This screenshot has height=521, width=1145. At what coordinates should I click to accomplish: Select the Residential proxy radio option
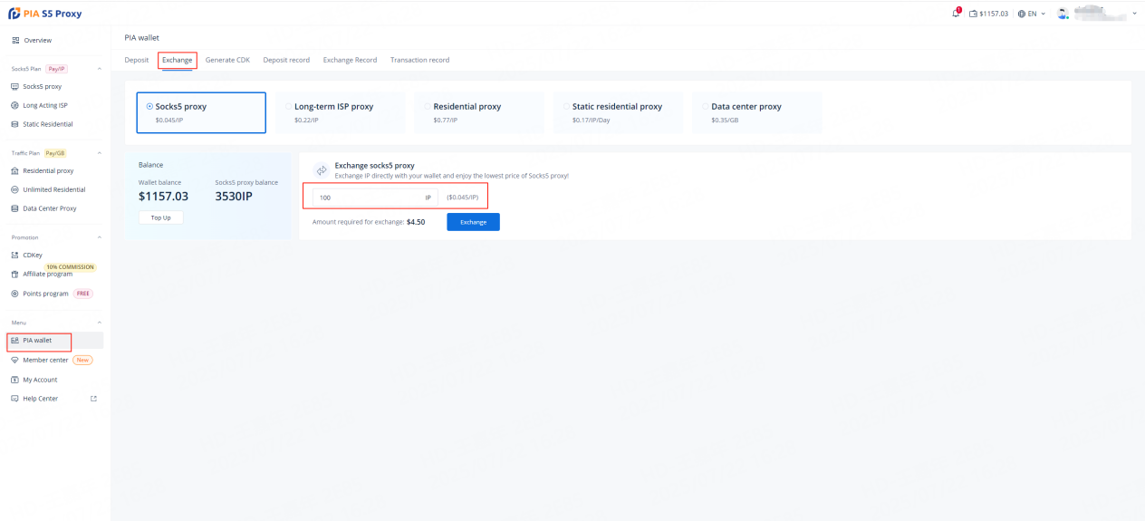pyautogui.click(x=428, y=106)
